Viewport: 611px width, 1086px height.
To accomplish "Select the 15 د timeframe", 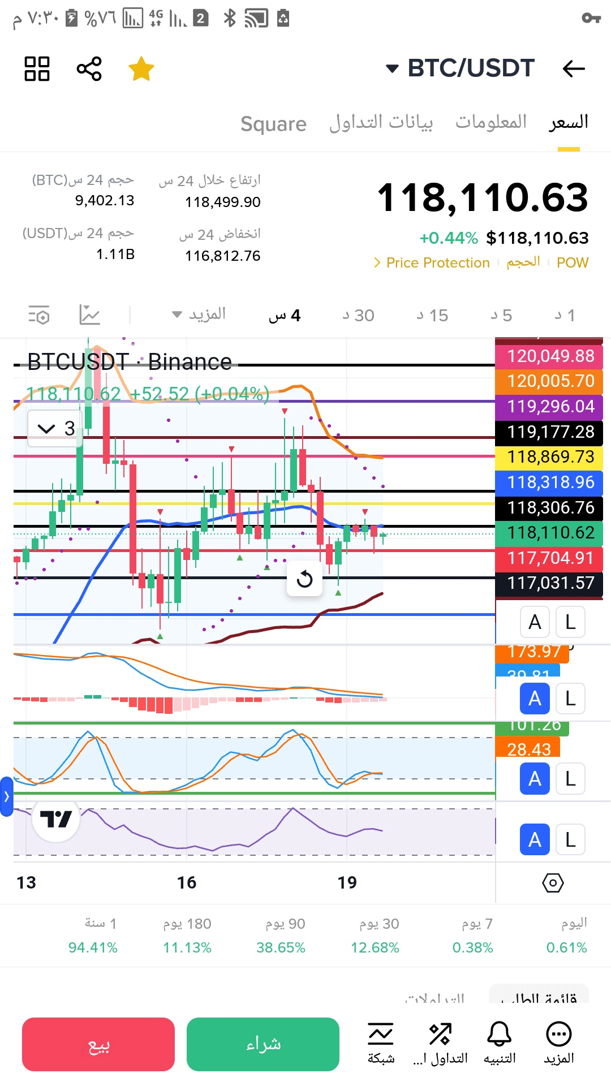I will pos(433,315).
